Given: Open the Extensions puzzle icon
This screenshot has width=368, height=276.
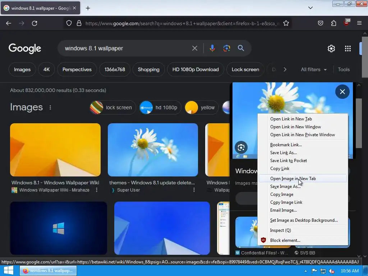Looking at the screenshot, I should click(x=333, y=23).
